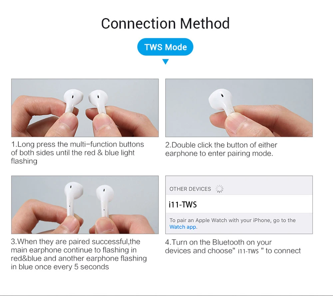Click the Bluetooth device list screenshot
The width and height of the screenshot is (333, 296).
tap(239, 205)
